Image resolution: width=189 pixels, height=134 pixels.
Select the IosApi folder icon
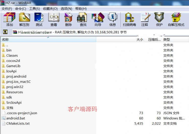click(x=4, y=71)
